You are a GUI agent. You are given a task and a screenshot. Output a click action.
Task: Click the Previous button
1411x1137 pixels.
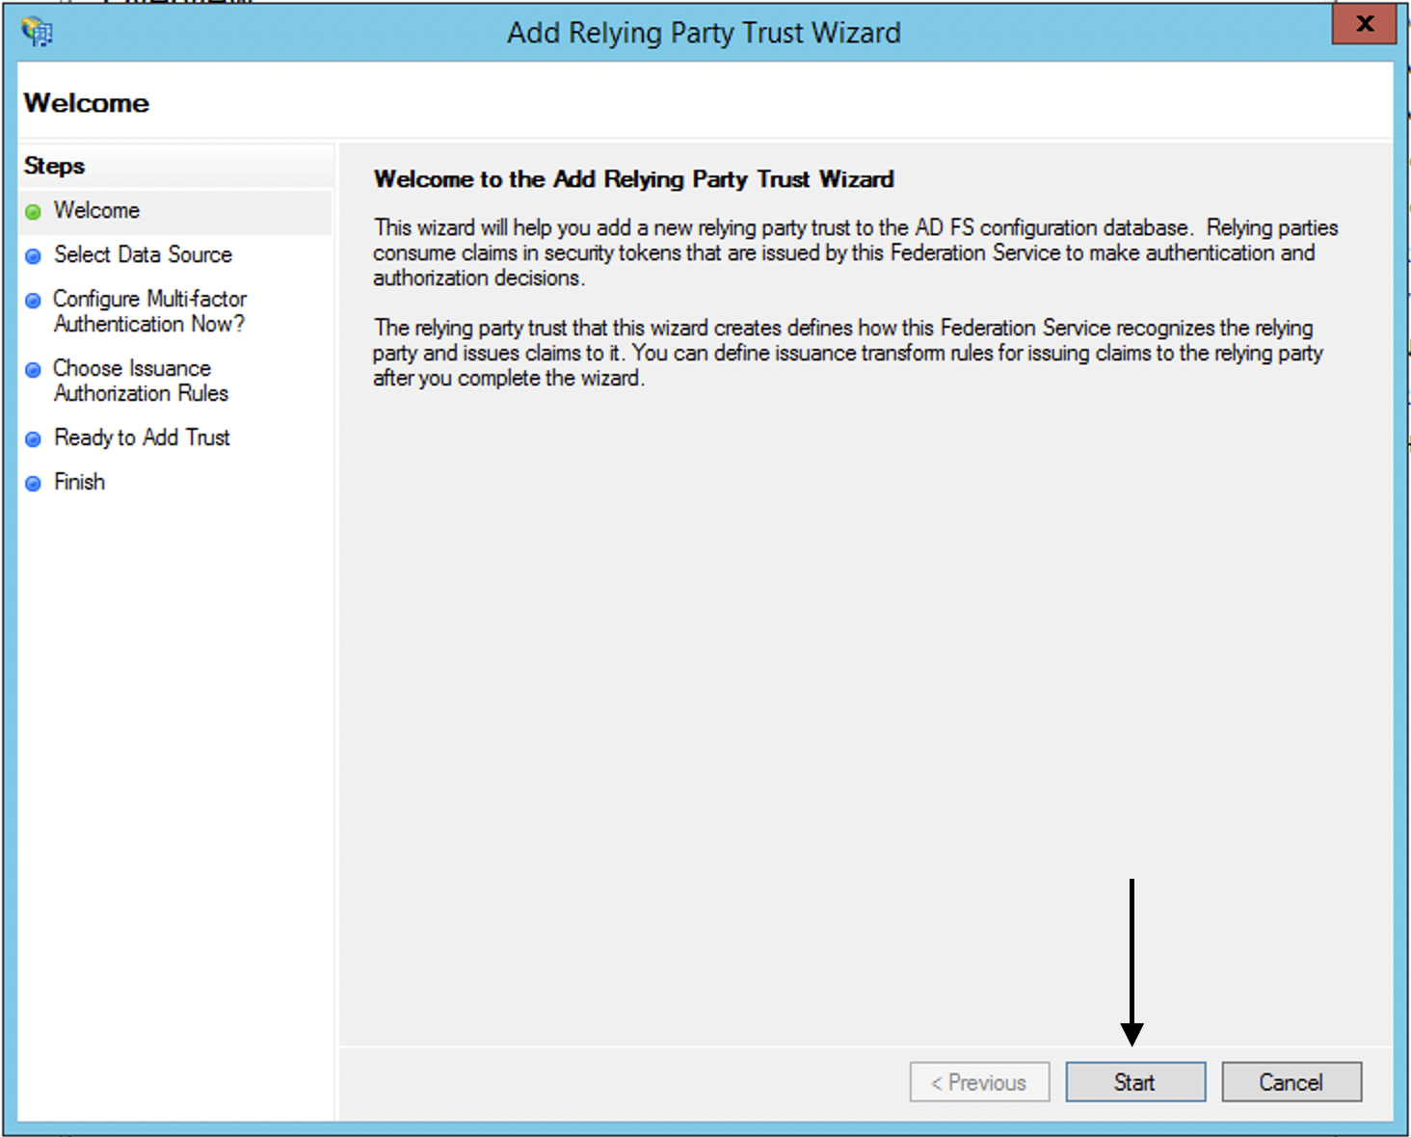pos(979,1081)
